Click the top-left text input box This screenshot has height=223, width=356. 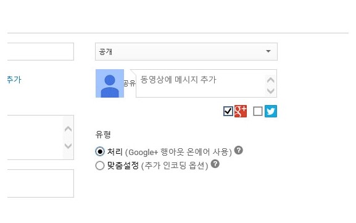(41, 52)
